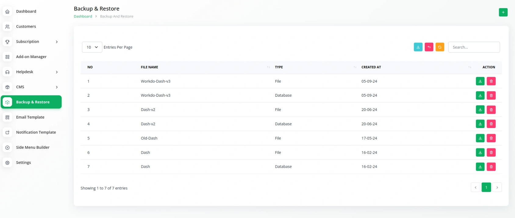Click the NO column header
Viewport: 515px width, 218px height.
click(90, 67)
